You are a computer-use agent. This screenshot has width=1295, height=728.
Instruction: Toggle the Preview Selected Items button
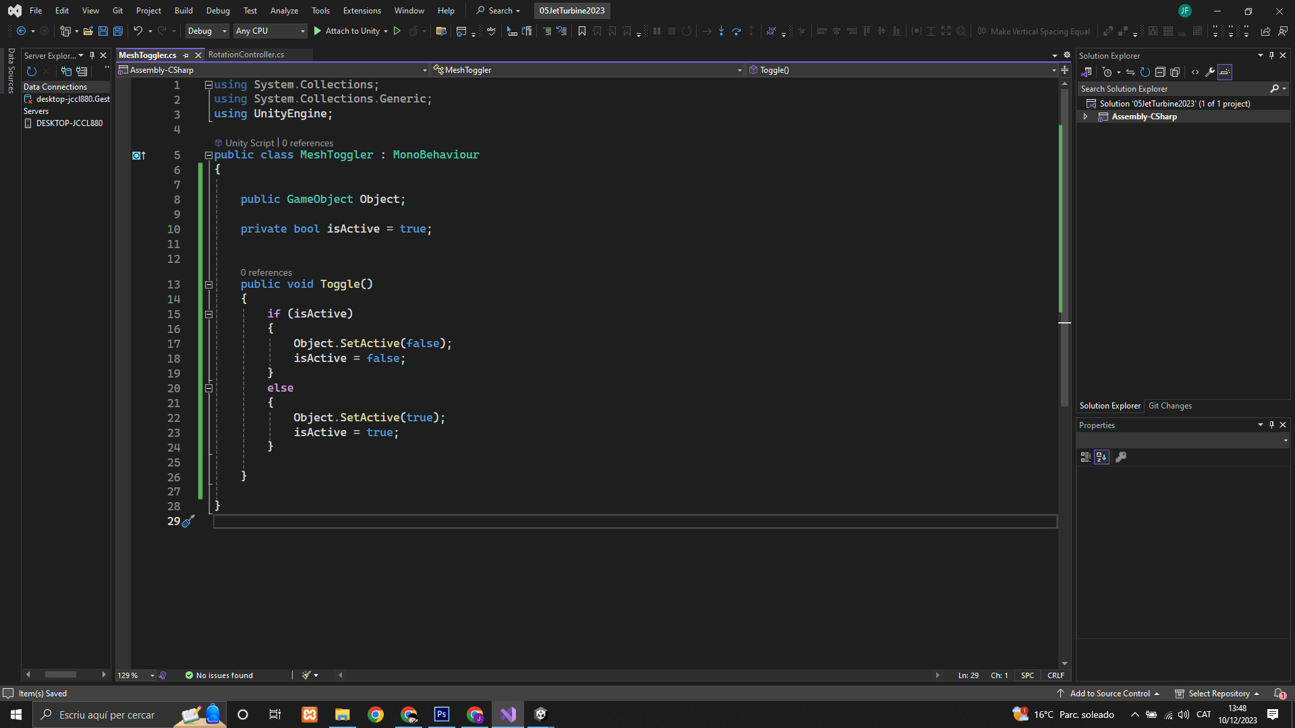(1225, 72)
